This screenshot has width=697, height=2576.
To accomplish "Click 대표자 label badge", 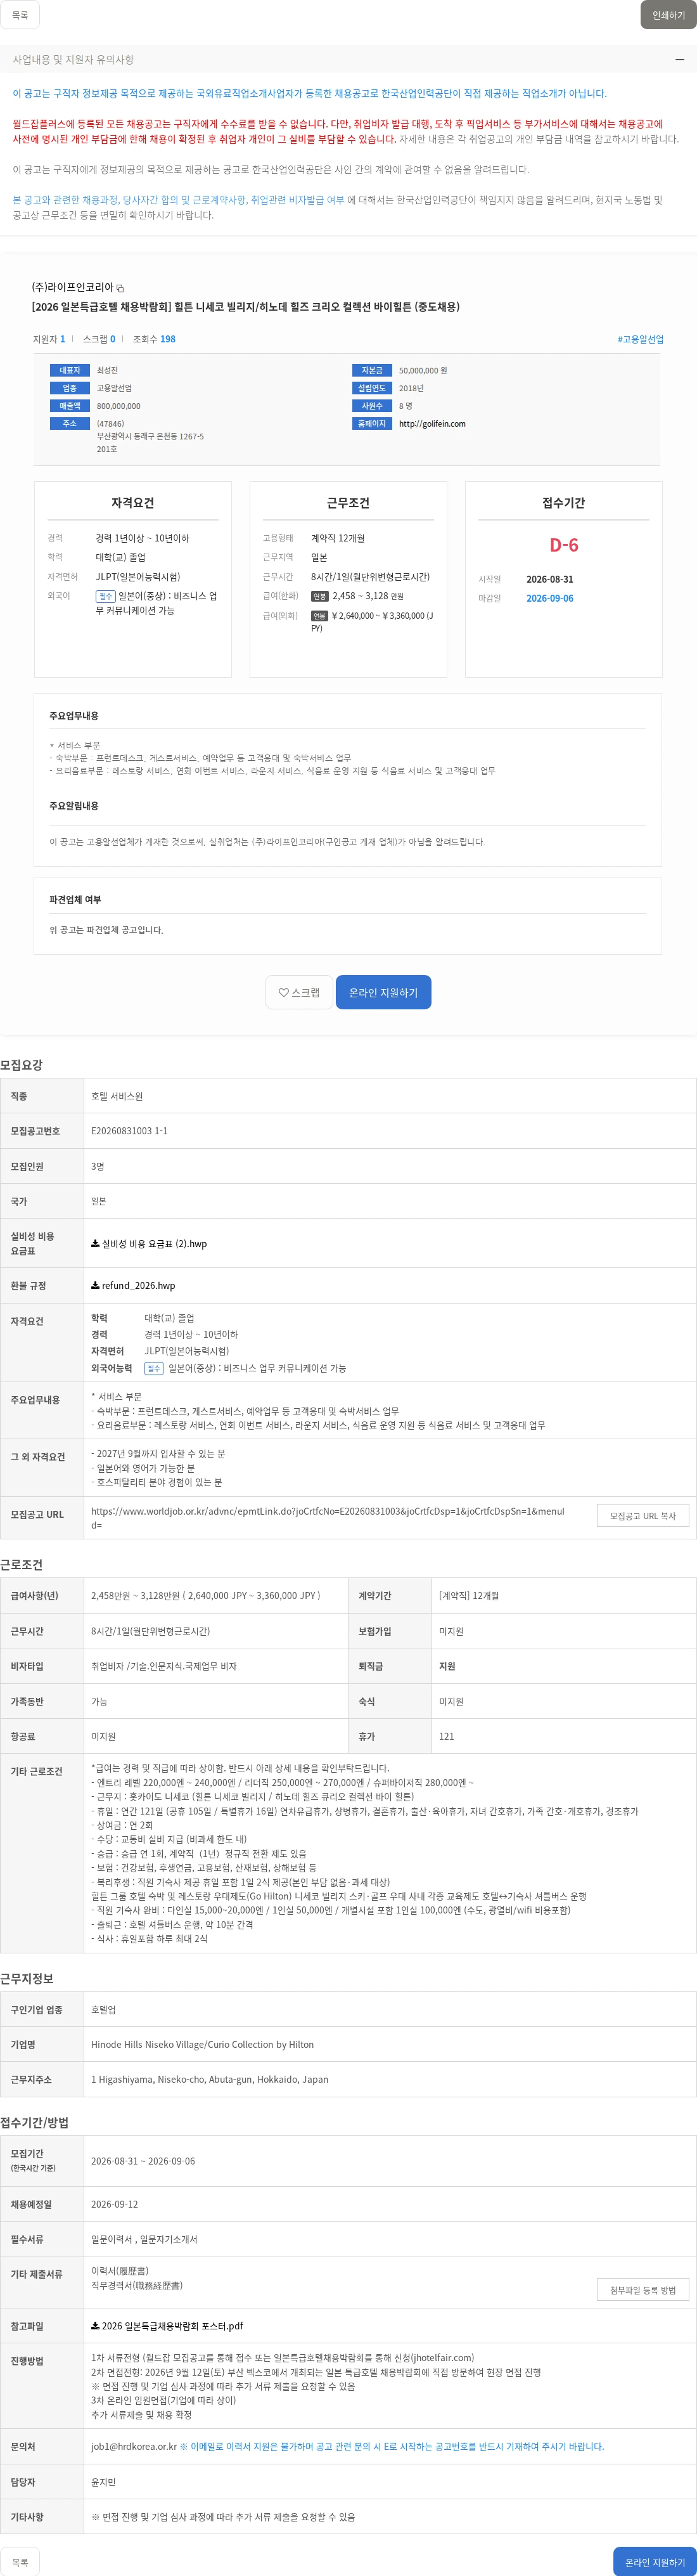I will [x=69, y=370].
